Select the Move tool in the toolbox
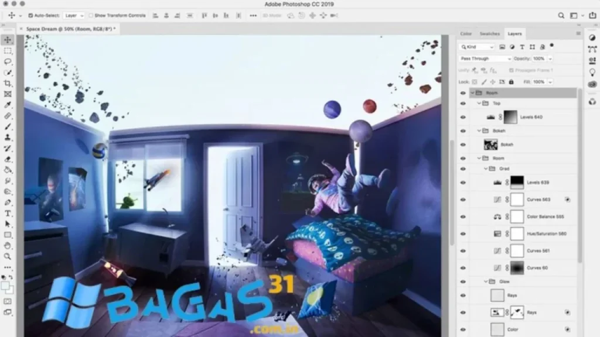The image size is (600, 337). 8,40
